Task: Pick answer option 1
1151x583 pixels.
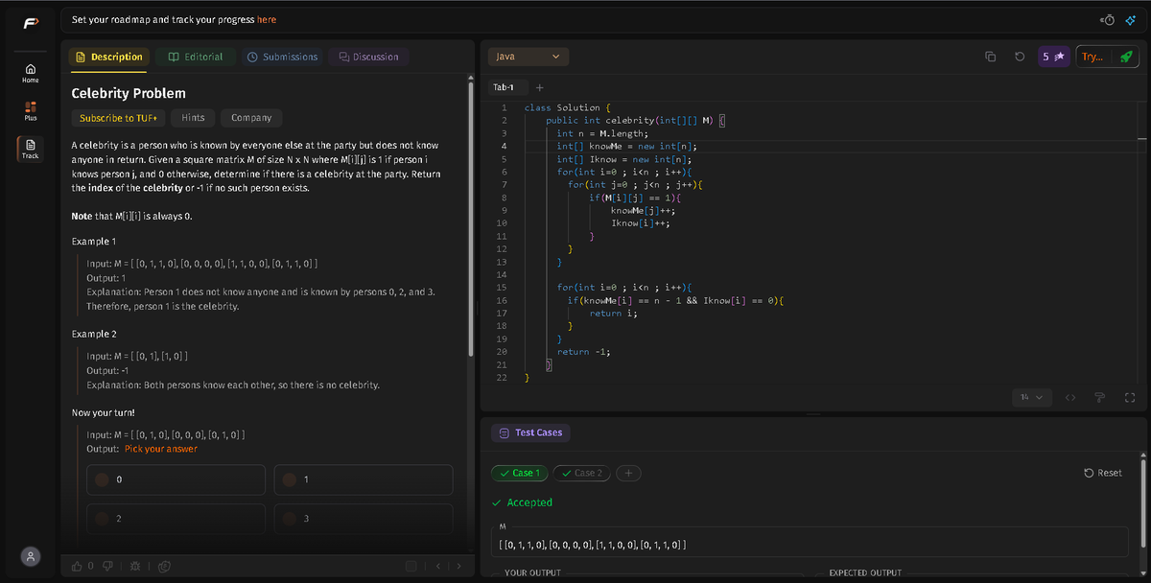Action: (363, 479)
